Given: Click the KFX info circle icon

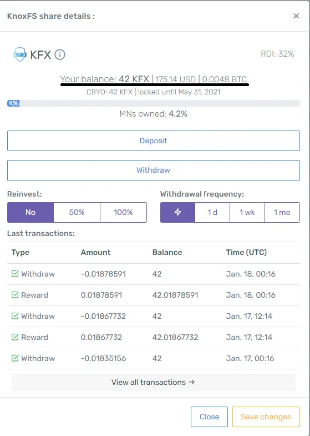Looking at the screenshot, I should point(60,54).
